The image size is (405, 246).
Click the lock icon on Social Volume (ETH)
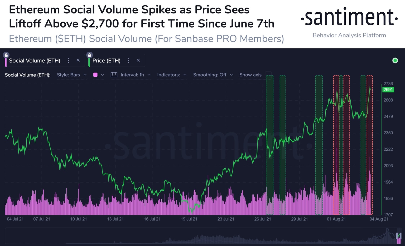[x=6, y=55]
